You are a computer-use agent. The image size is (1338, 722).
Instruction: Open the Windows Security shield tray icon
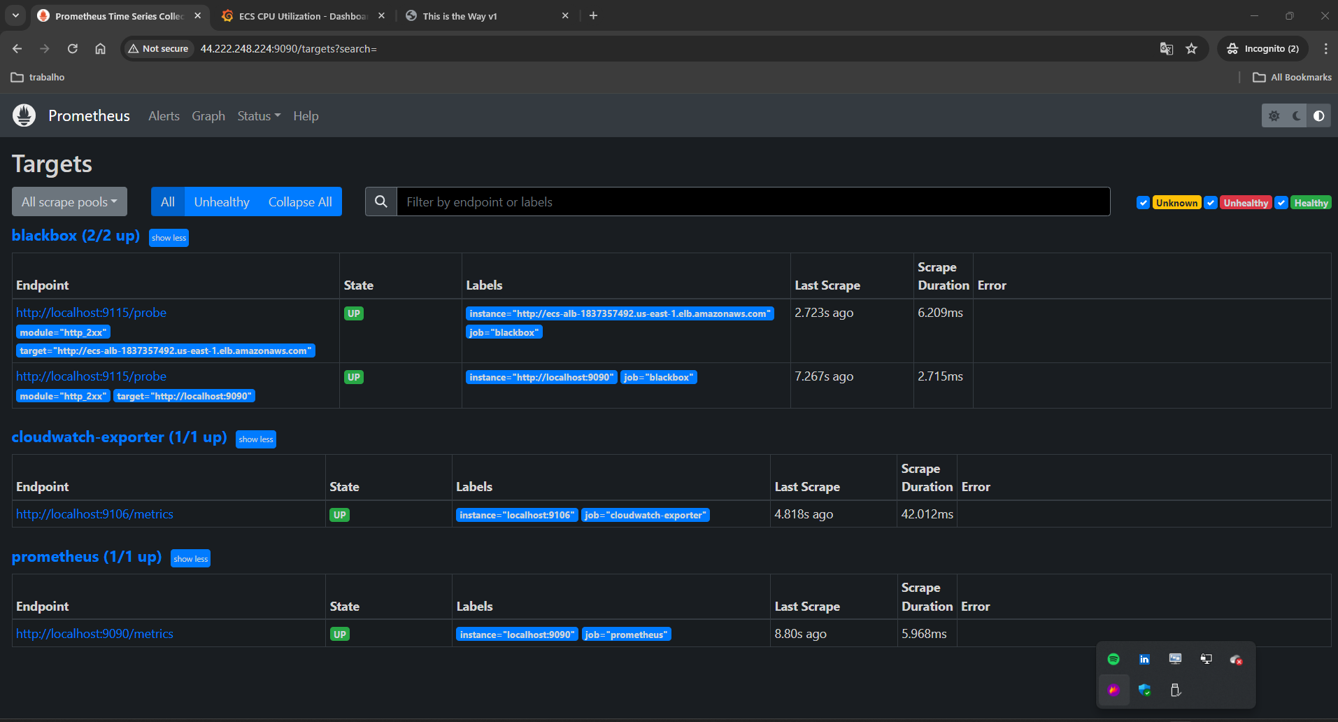pyautogui.click(x=1144, y=690)
